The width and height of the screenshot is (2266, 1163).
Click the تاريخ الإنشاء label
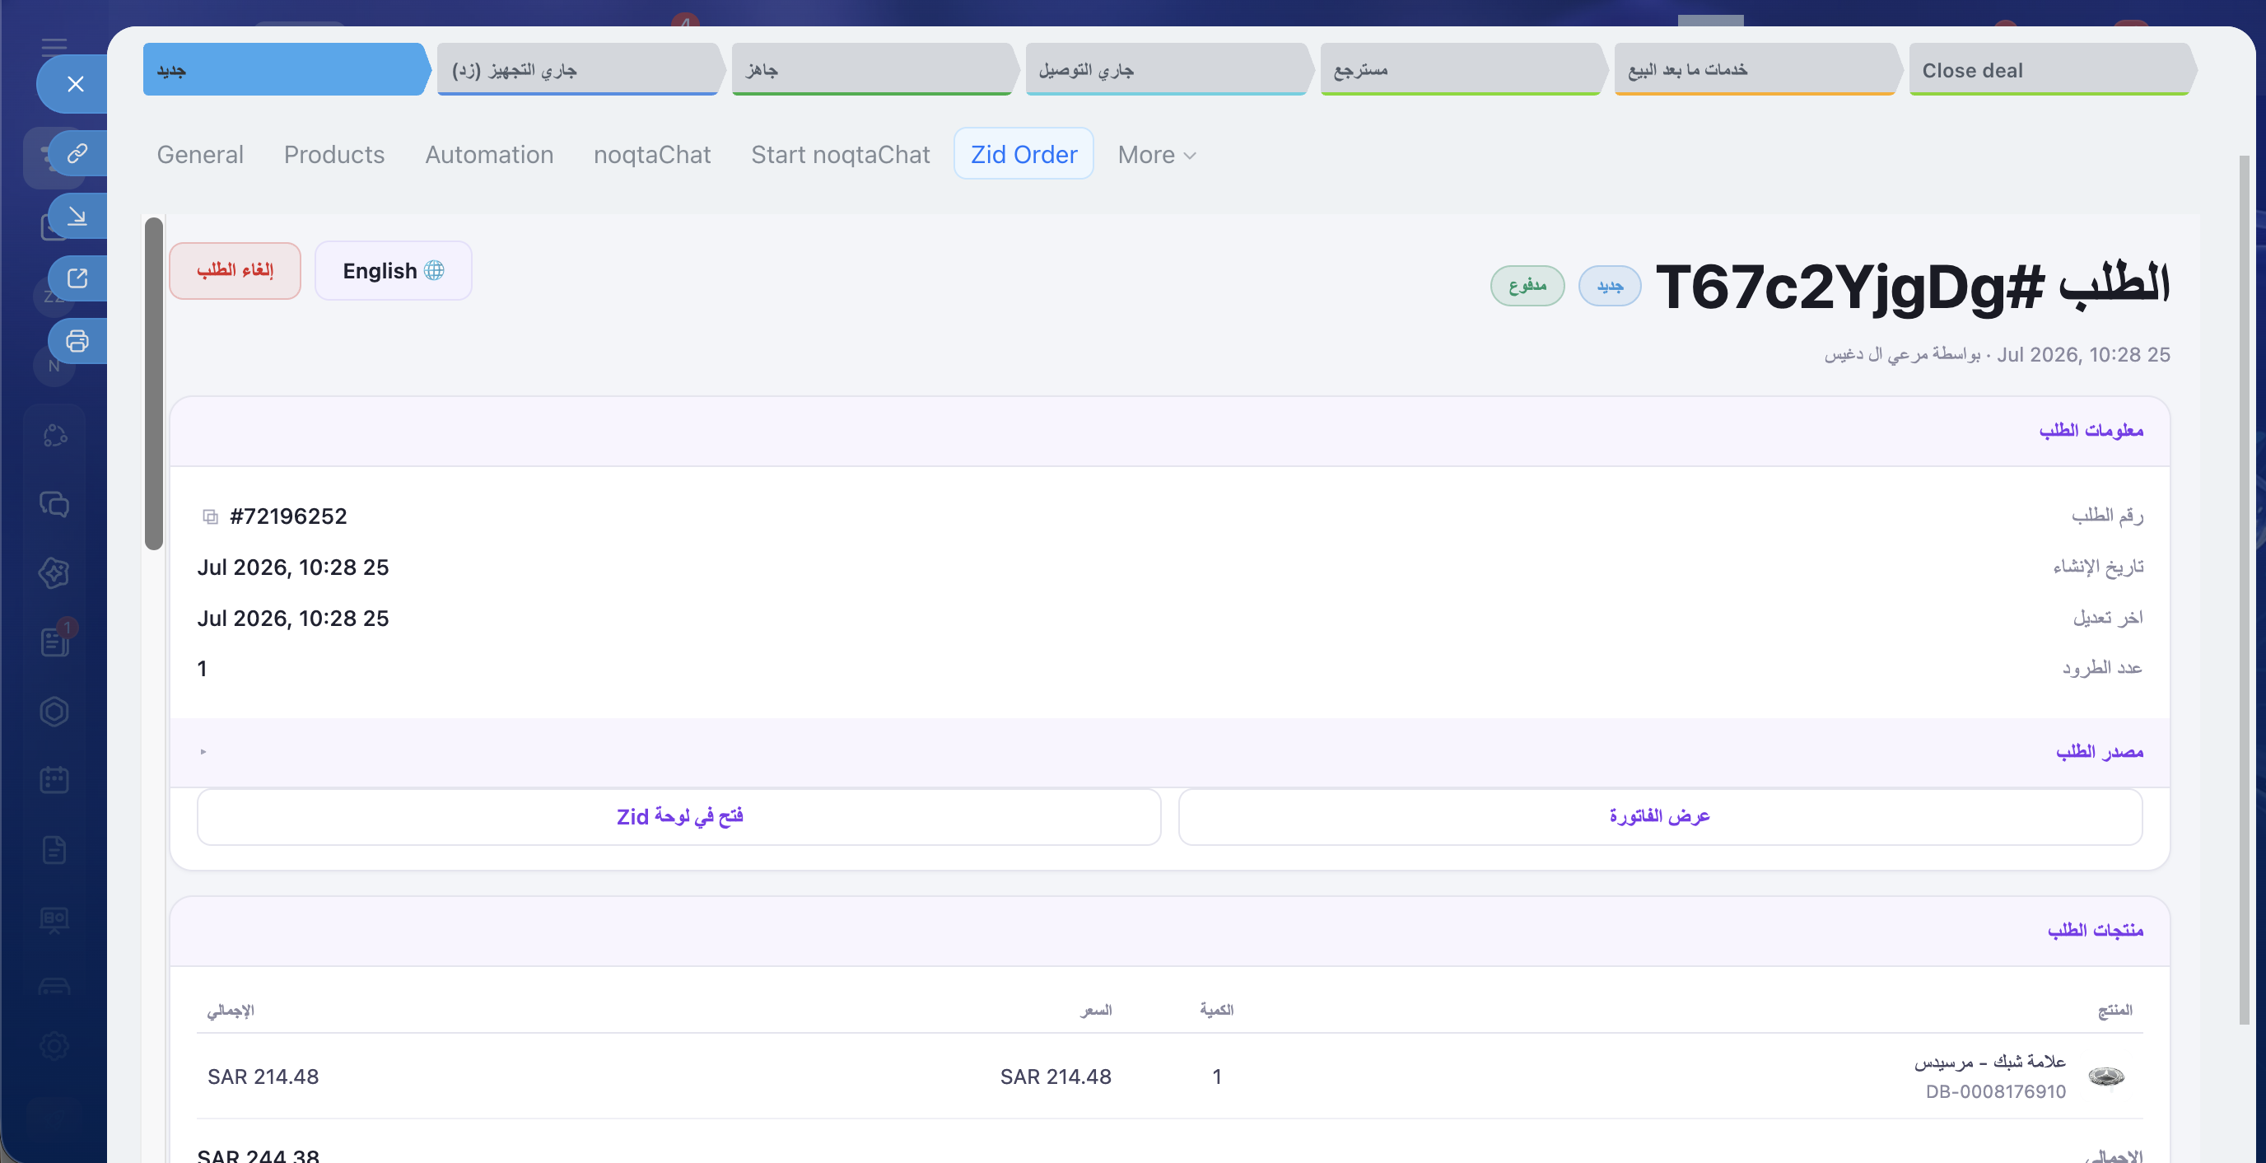[x=2098, y=567]
